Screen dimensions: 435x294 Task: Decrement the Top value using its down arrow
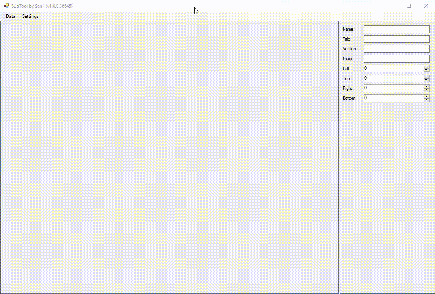(x=426, y=80)
